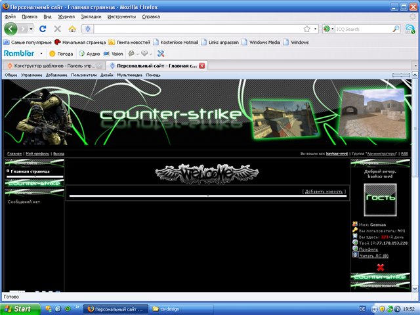Click the Rambler toolbar tools wrench icon
The image size is (420, 315).
tap(161, 54)
